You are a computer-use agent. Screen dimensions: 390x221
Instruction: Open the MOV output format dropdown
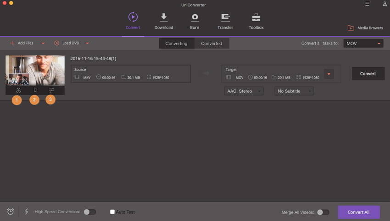(363, 43)
